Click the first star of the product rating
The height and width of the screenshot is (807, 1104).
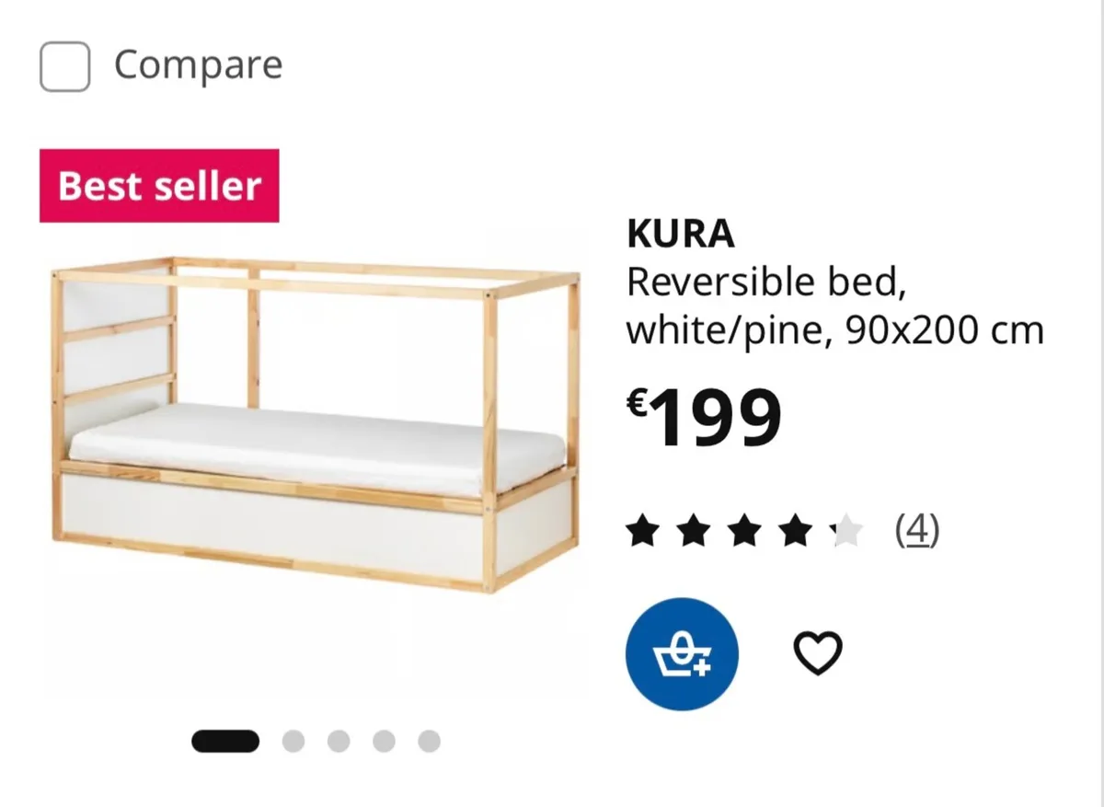pyautogui.click(x=641, y=529)
